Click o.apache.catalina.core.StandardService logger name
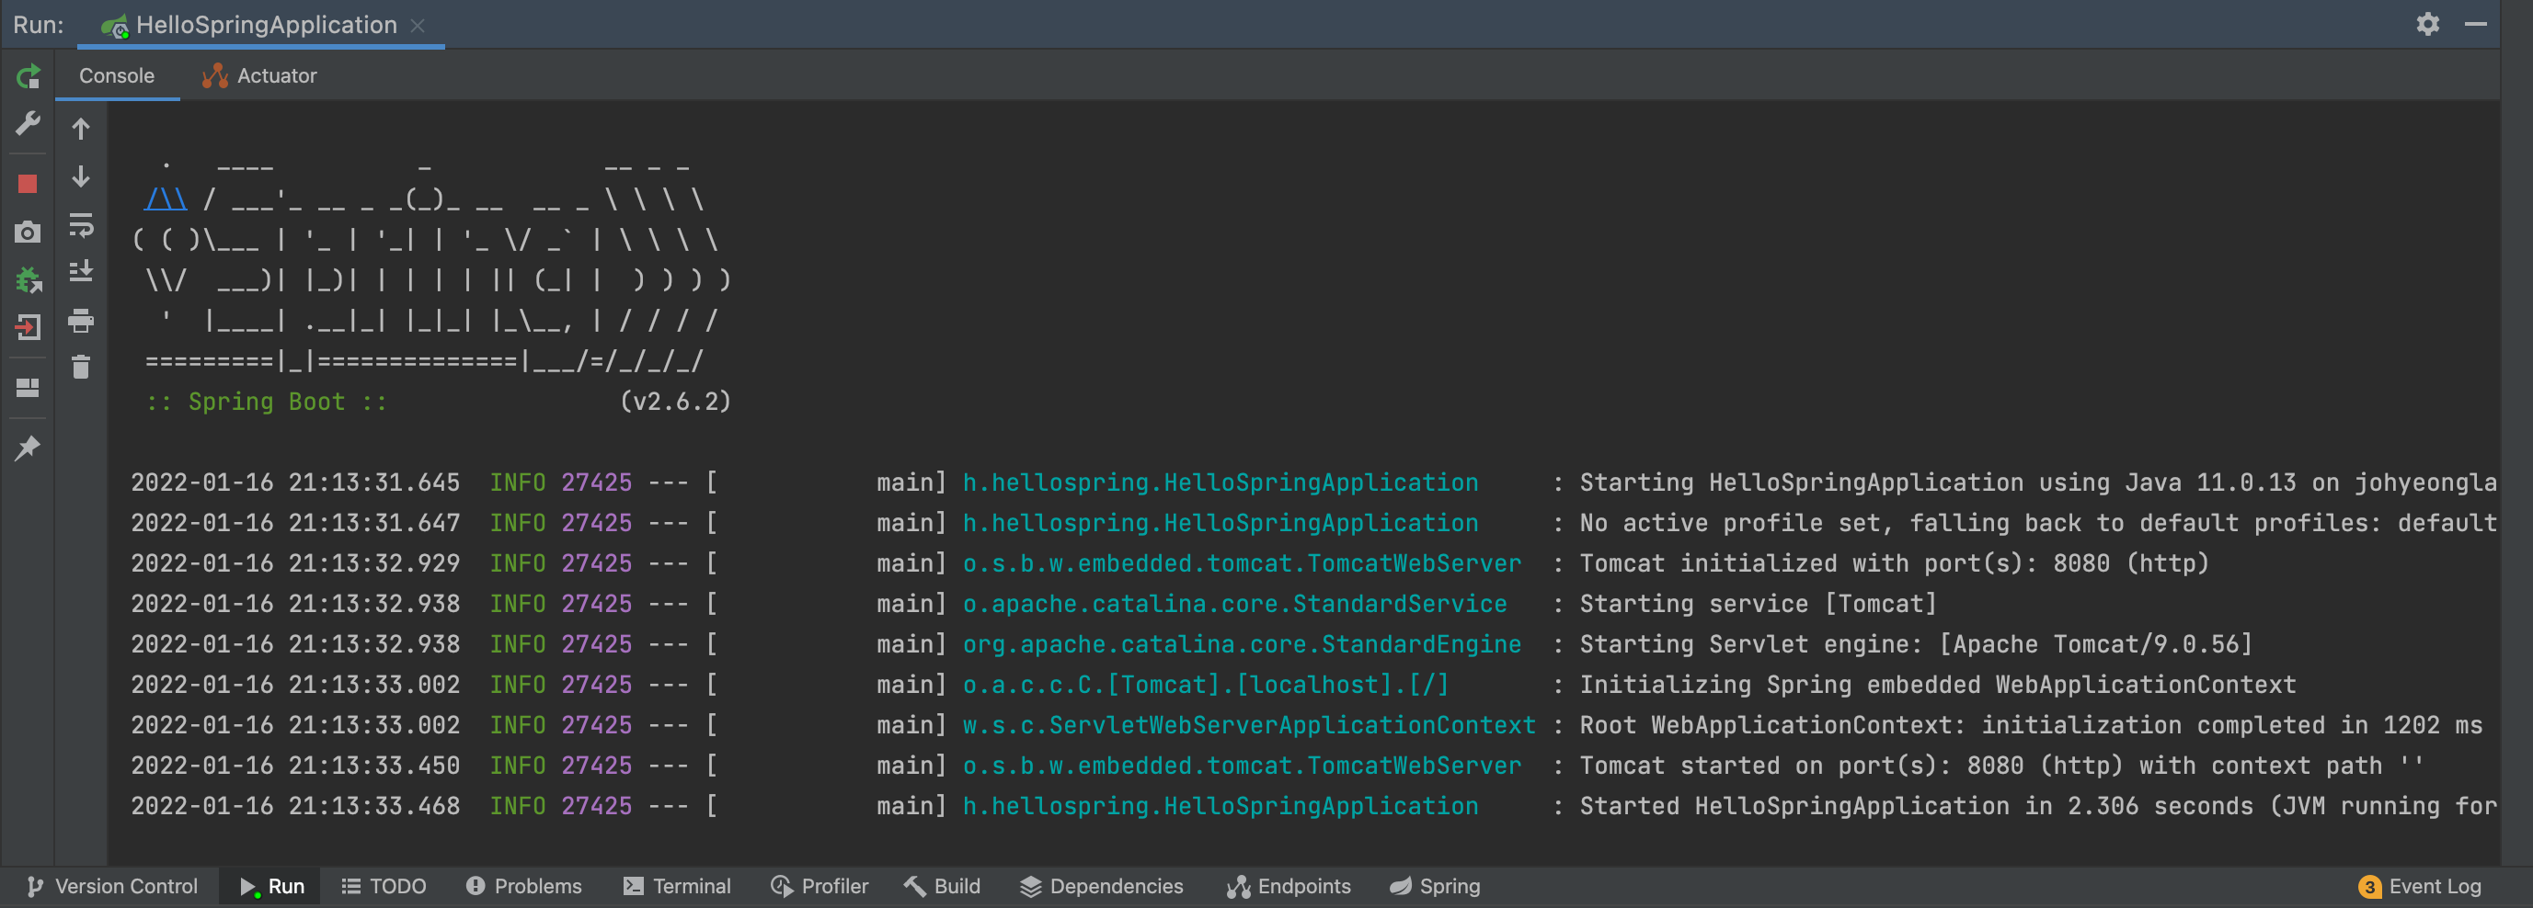Screen dimensions: 2533x908 (x=1235, y=604)
